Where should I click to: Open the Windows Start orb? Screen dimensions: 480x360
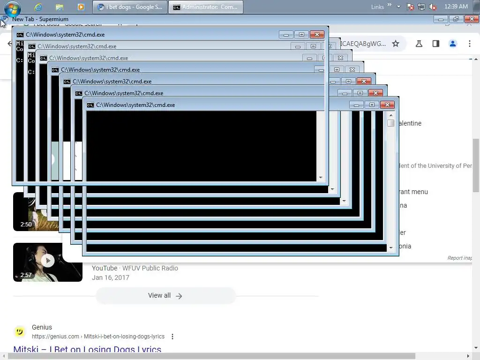coord(12,7)
